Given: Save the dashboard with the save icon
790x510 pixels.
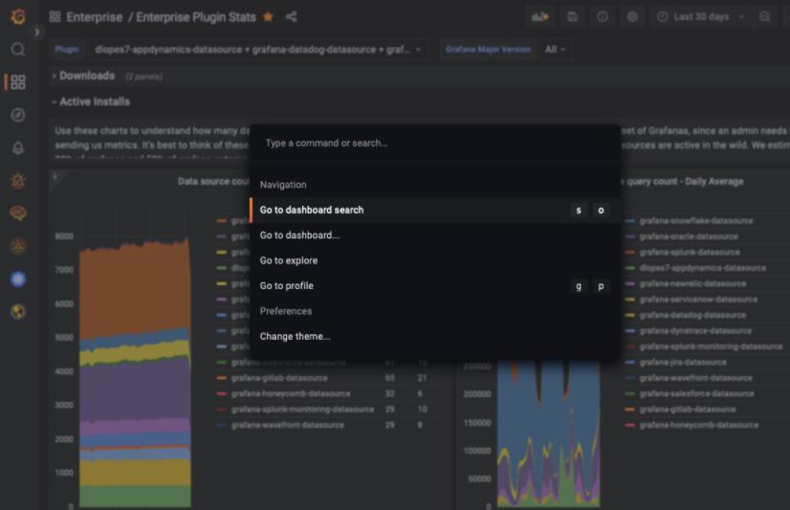Looking at the screenshot, I should click(572, 17).
